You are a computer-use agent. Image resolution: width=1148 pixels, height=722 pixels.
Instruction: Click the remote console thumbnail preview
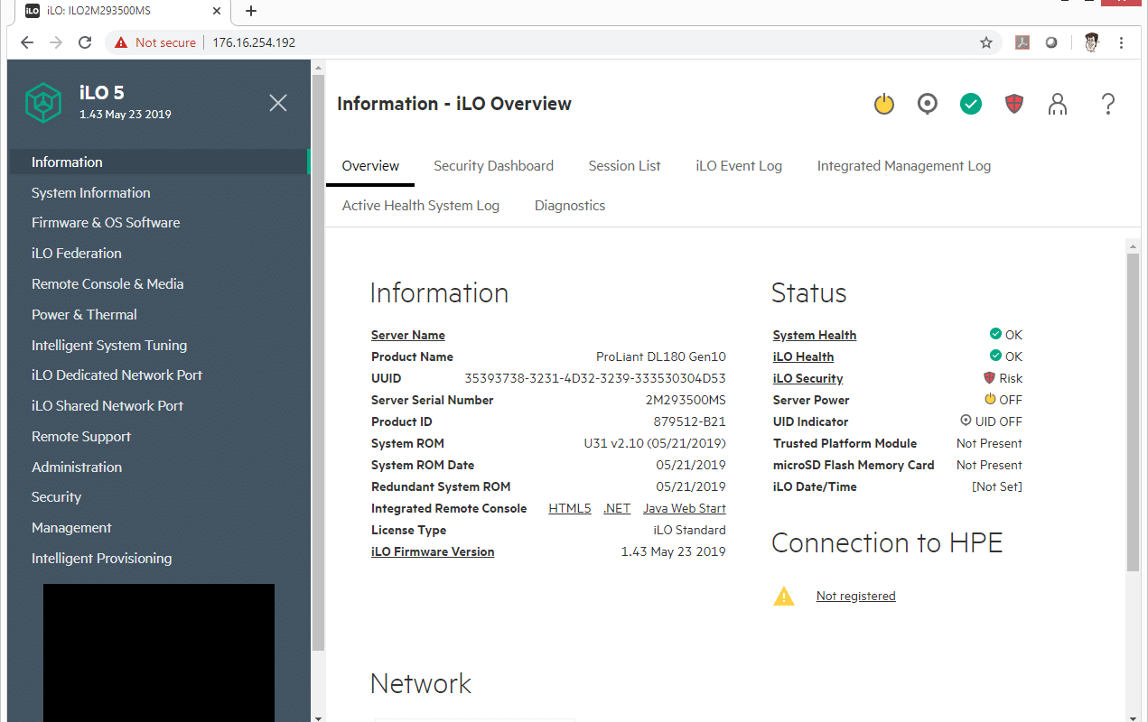point(159,653)
